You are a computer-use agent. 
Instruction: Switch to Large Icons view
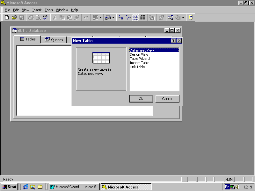[121, 18]
